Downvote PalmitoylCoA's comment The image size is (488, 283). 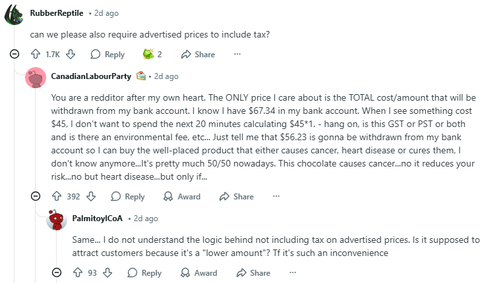coord(109,272)
